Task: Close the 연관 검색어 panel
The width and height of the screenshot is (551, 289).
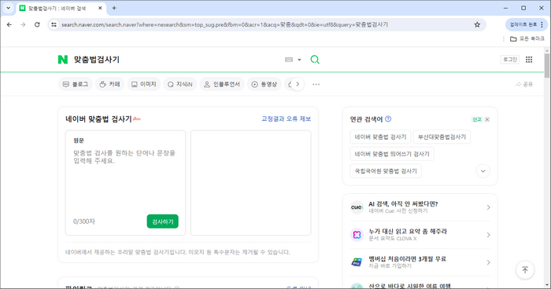Action: click(x=487, y=119)
